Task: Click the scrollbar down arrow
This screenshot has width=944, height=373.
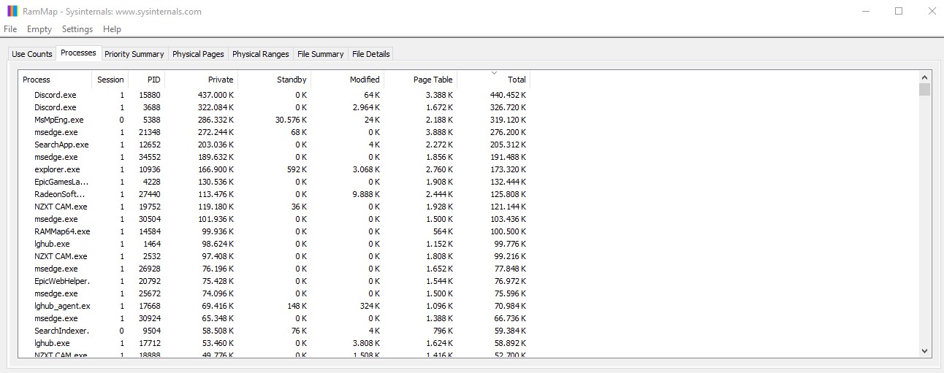Action: click(x=924, y=351)
